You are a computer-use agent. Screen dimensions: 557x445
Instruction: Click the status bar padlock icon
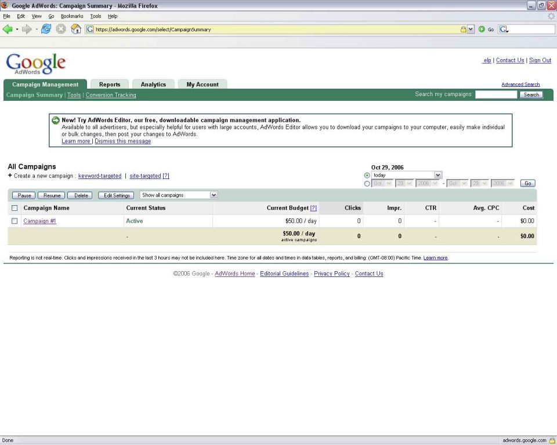tap(552, 440)
